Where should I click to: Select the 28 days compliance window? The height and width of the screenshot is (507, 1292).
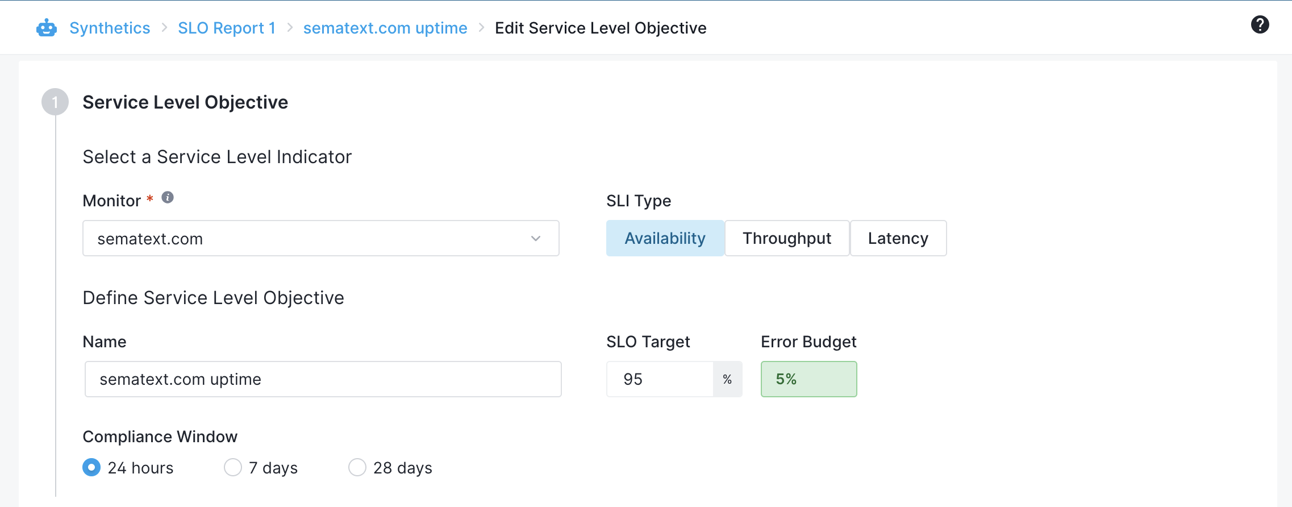coord(357,467)
